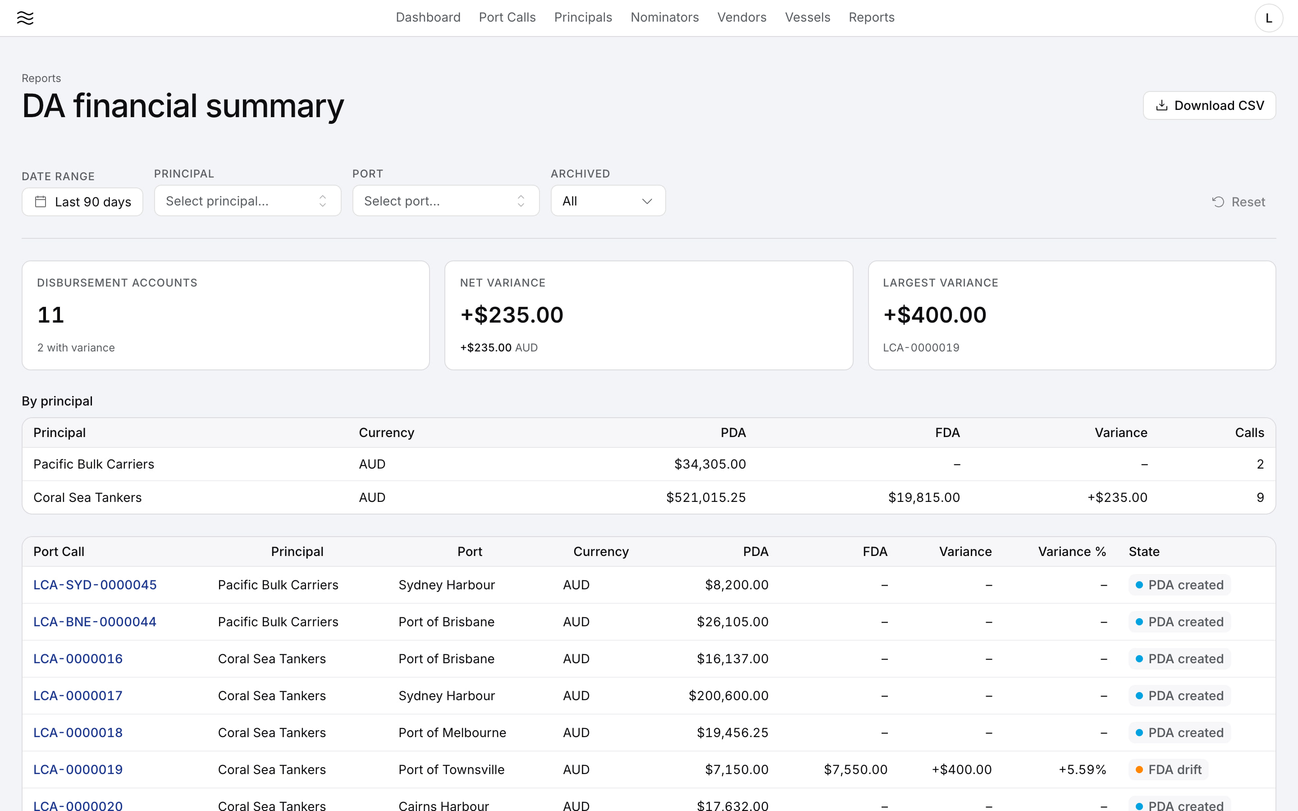
Task: Click the +$400.00 variance in LCA-0000019 row
Action: pyautogui.click(x=961, y=769)
